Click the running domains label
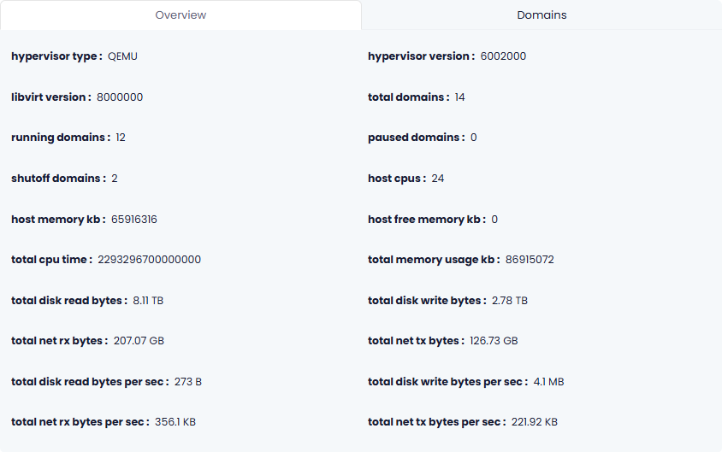 click(x=60, y=138)
